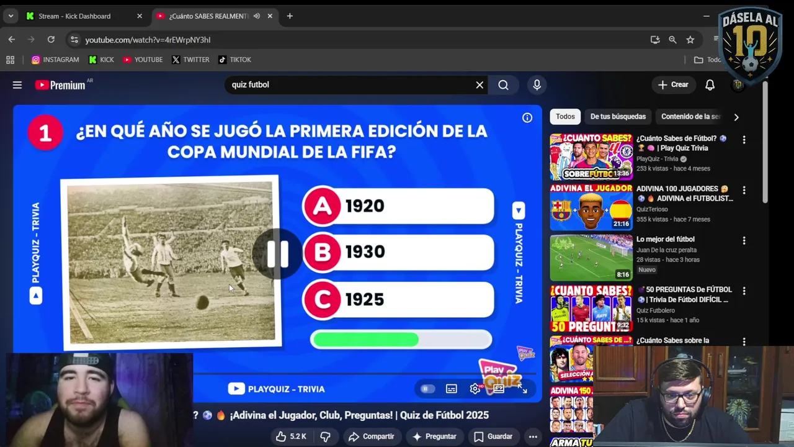Click the Guardar button
This screenshot has width=794, height=447.
494,436
